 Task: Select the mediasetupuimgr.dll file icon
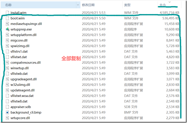pyautogui.click(x=8, y=24)
